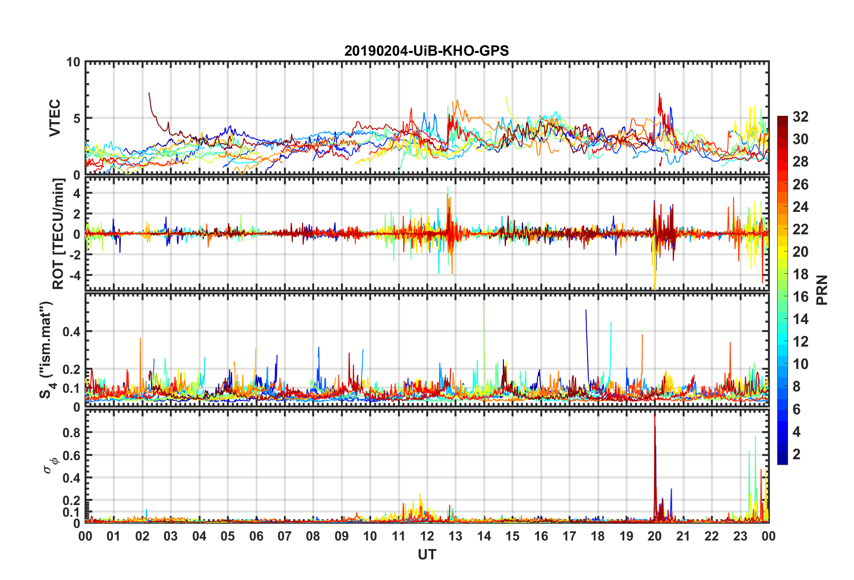Click x-axis tick label 06
This screenshot has width=854, height=580.
[x=256, y=536]
